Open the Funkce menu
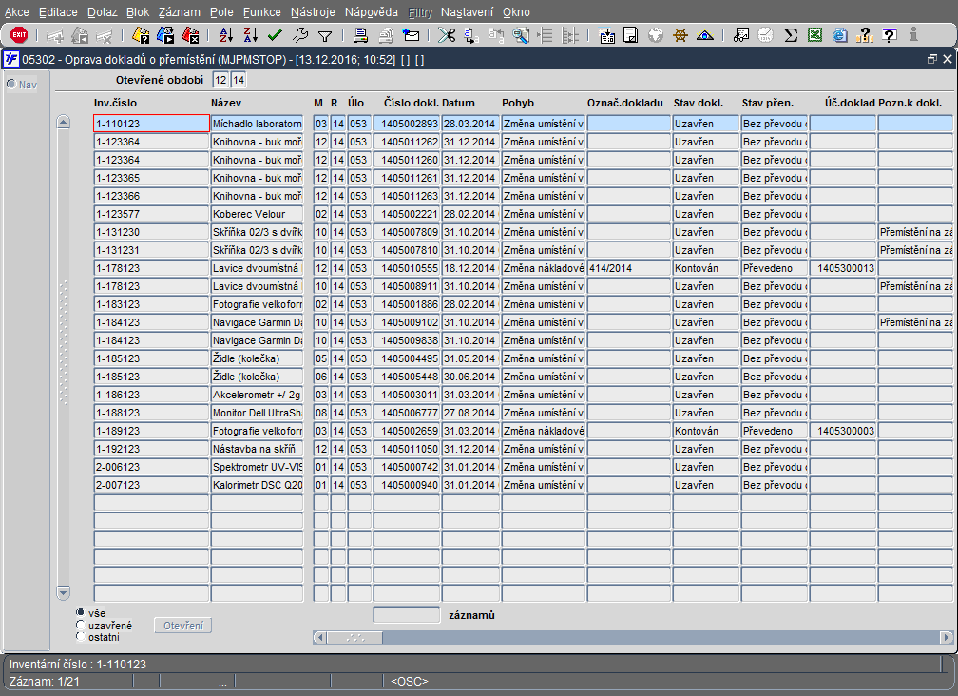Viewport: 958px width, 696px height. click(x=262, y=11)
